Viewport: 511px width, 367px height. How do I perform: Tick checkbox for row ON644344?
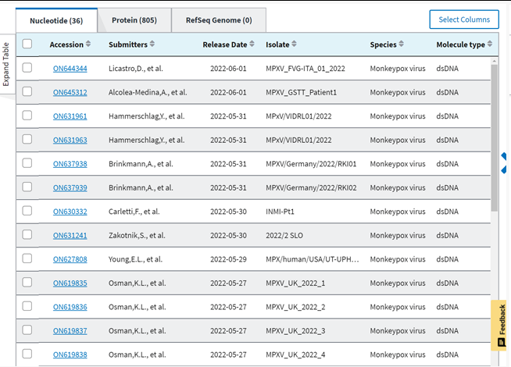[27, 68]
